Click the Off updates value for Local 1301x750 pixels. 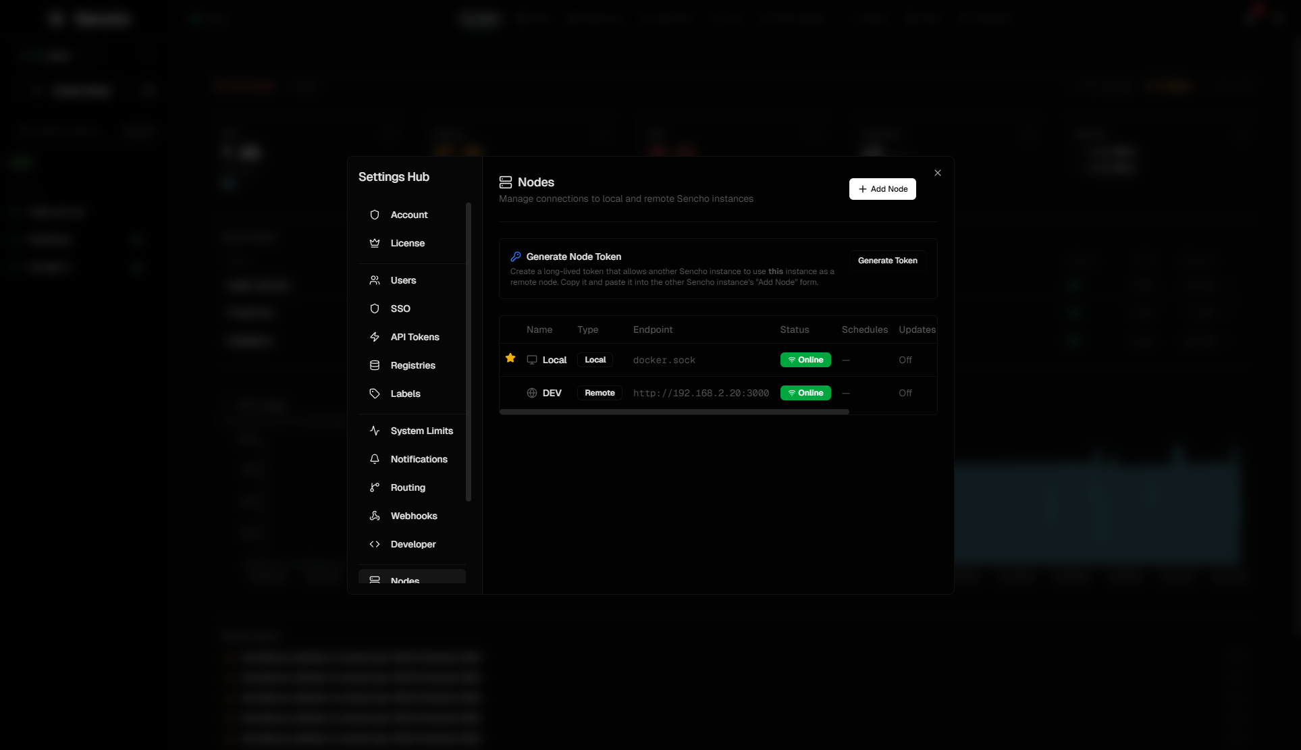[x=905, y=360]
